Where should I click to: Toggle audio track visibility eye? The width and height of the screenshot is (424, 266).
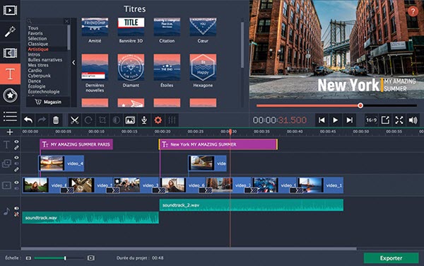(x=16, y=208)
